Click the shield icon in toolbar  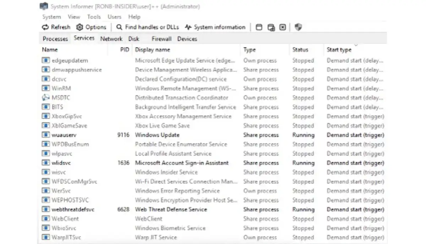coord(298,27)
